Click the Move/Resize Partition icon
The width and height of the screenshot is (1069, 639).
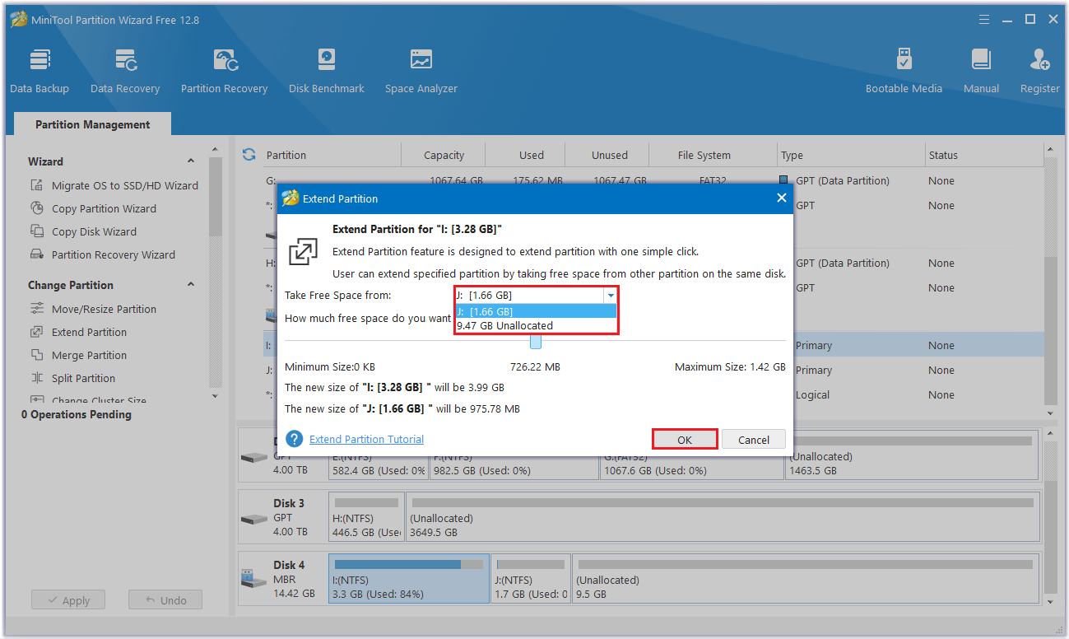[37, 309]
